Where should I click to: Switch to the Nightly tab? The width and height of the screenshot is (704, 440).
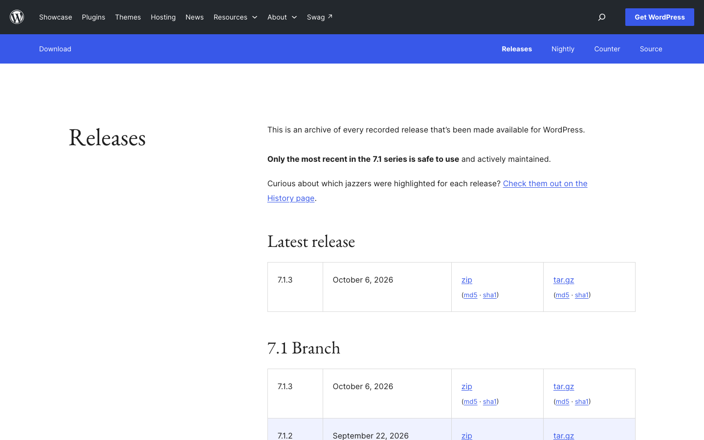[563, 49]
